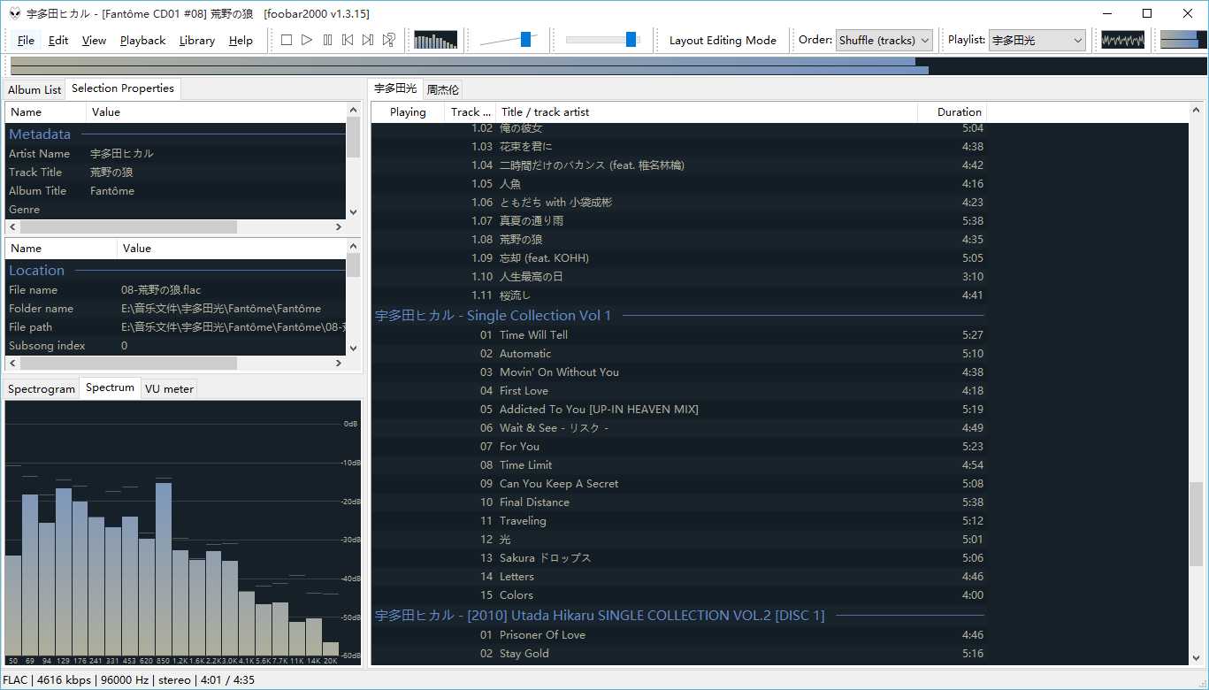Open the playback Order dropdown
Viewport: 1209px width, 690px height.
[884, 40]
